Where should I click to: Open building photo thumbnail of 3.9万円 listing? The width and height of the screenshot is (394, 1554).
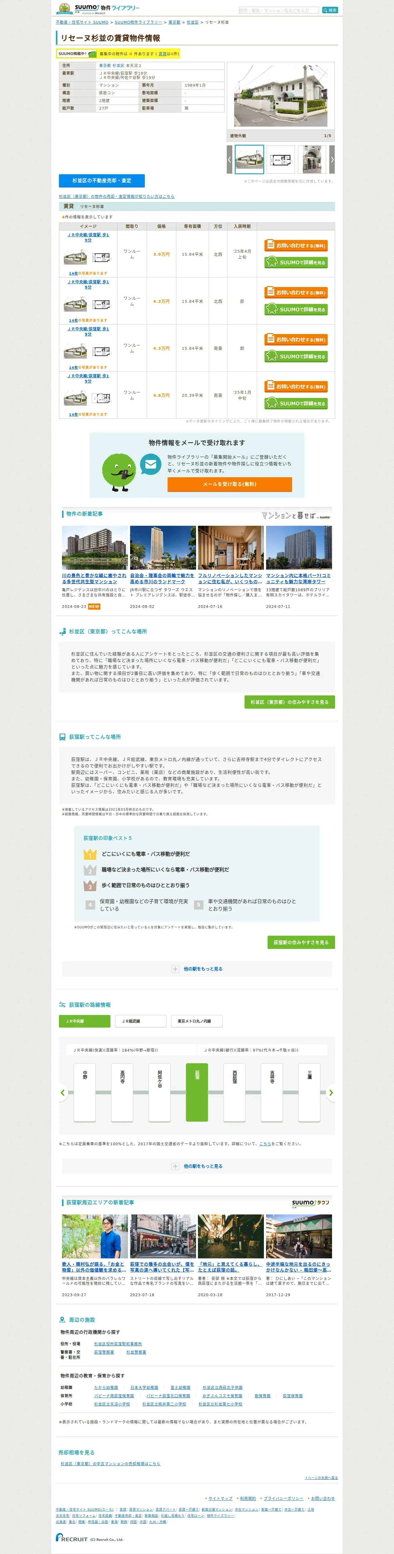[x=75, y=258]
